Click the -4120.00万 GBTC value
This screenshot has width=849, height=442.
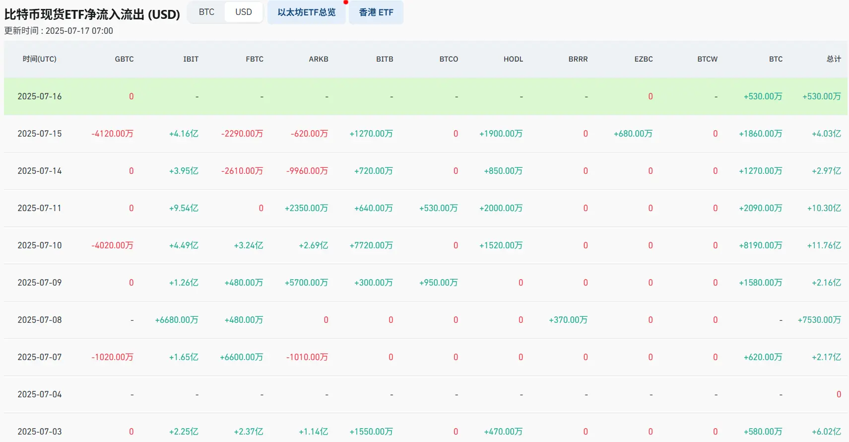point(113,134)
